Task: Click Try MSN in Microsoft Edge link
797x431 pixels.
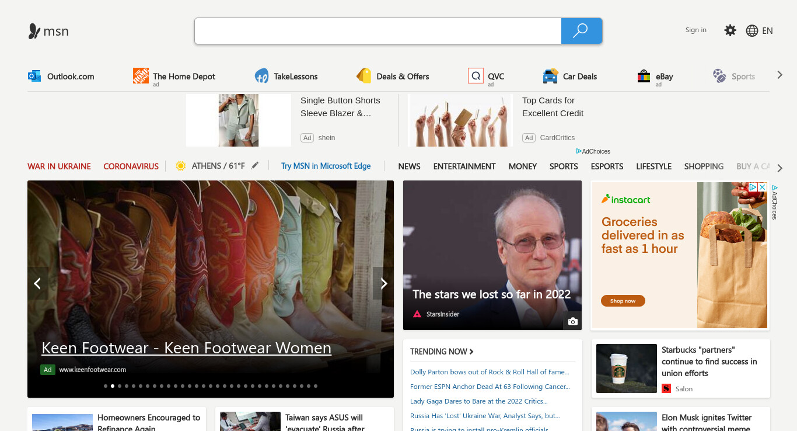Action: pos(326,166)
